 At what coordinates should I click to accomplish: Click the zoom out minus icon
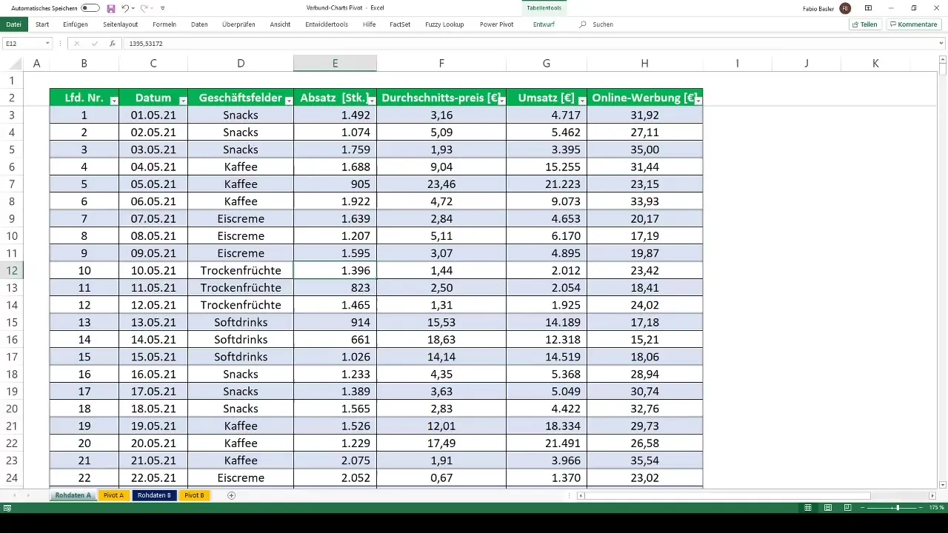coord(864,508)
